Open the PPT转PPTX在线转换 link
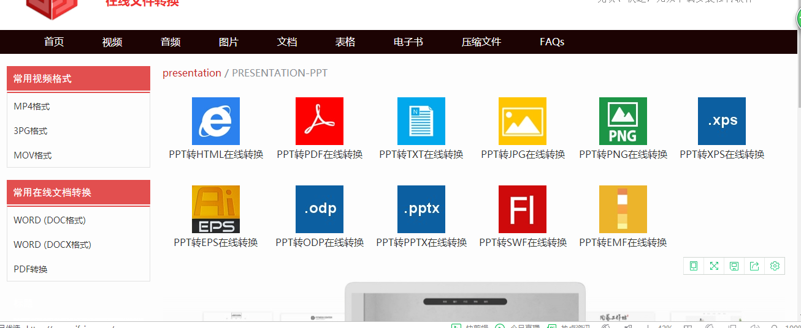Screen dimensions: 801x328 pos(421,242)
